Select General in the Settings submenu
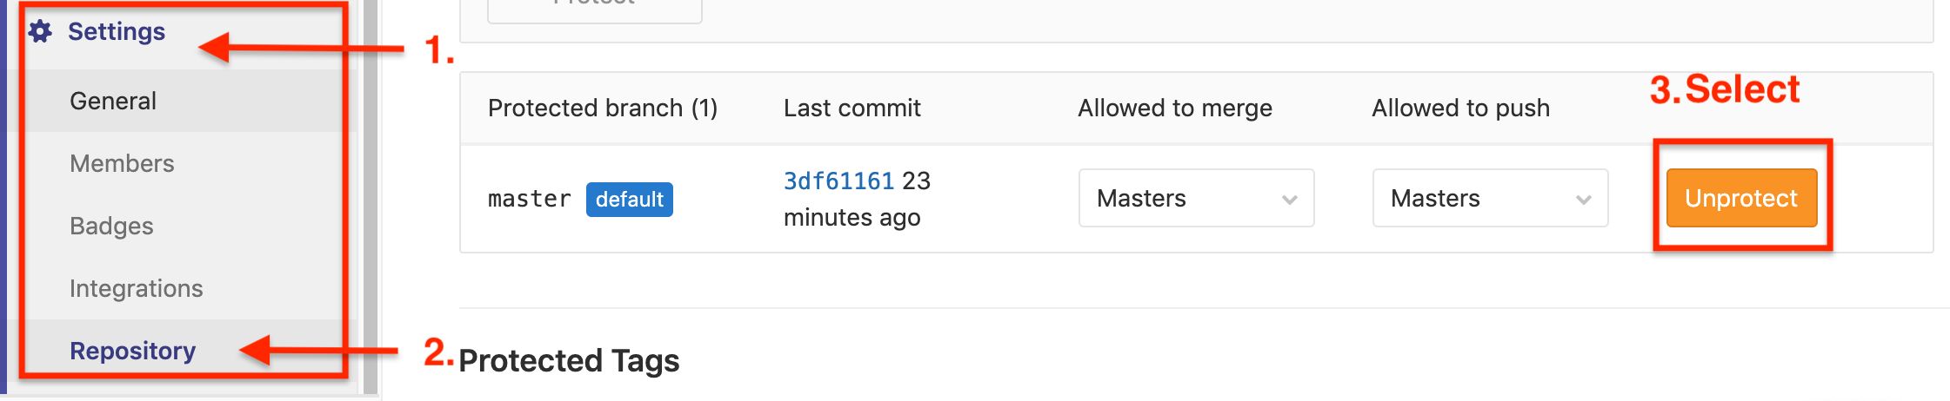The image size is (1950, 401). pyautogui.click(x=113, y=101)
